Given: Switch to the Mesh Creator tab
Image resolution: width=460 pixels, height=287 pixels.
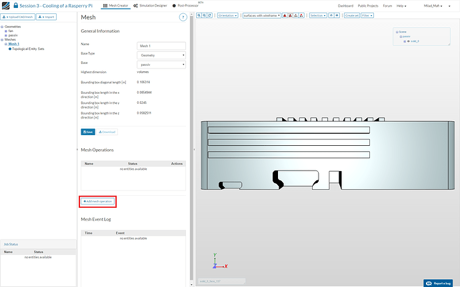Looking at the screenshot, I should 115,5.
